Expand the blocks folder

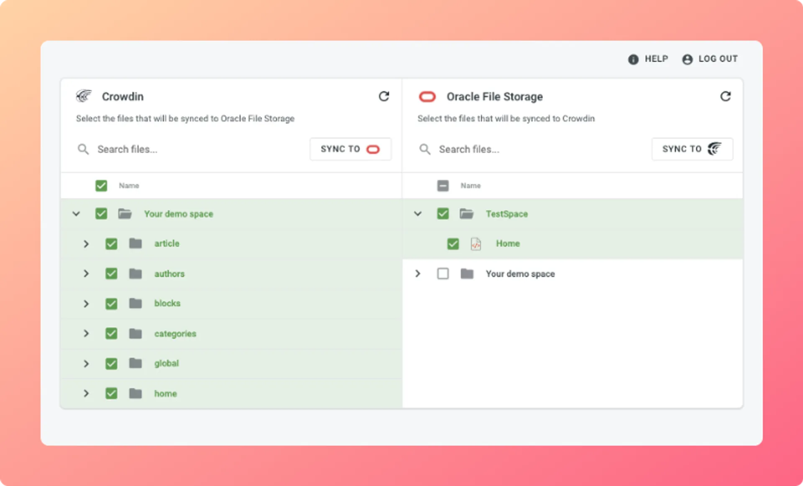pos(86,303)
